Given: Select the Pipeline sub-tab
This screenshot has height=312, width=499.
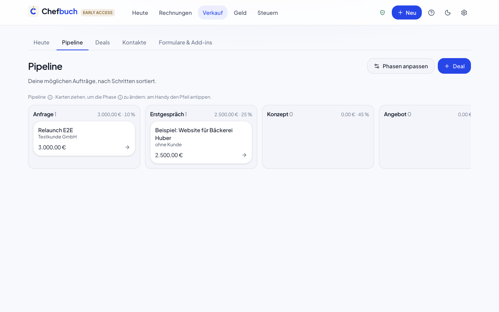Looking at the screenshot, I should [73, 43].
